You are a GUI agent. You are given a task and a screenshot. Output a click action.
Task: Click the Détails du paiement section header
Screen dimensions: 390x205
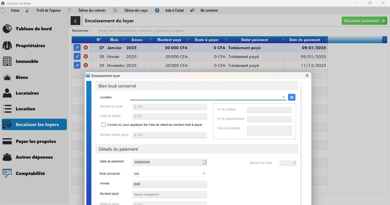click(197, 149)
